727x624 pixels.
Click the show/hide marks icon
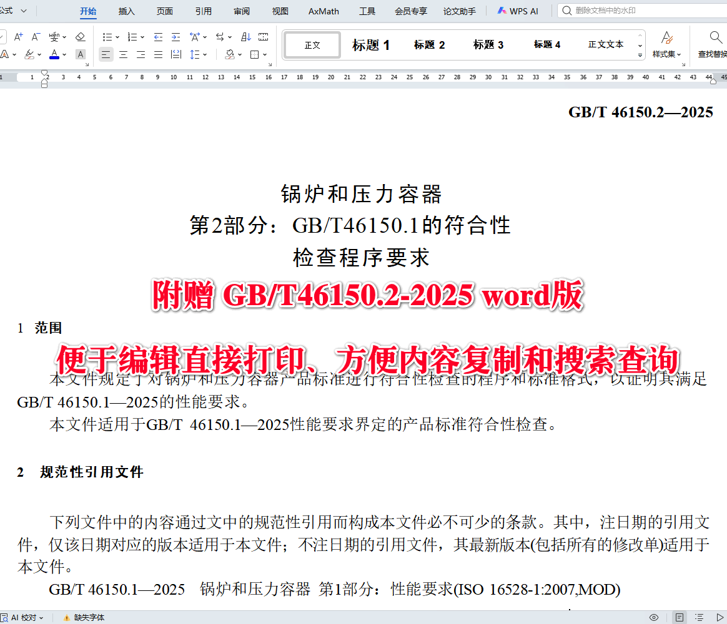pyautogui.click(x=264, y=37)
